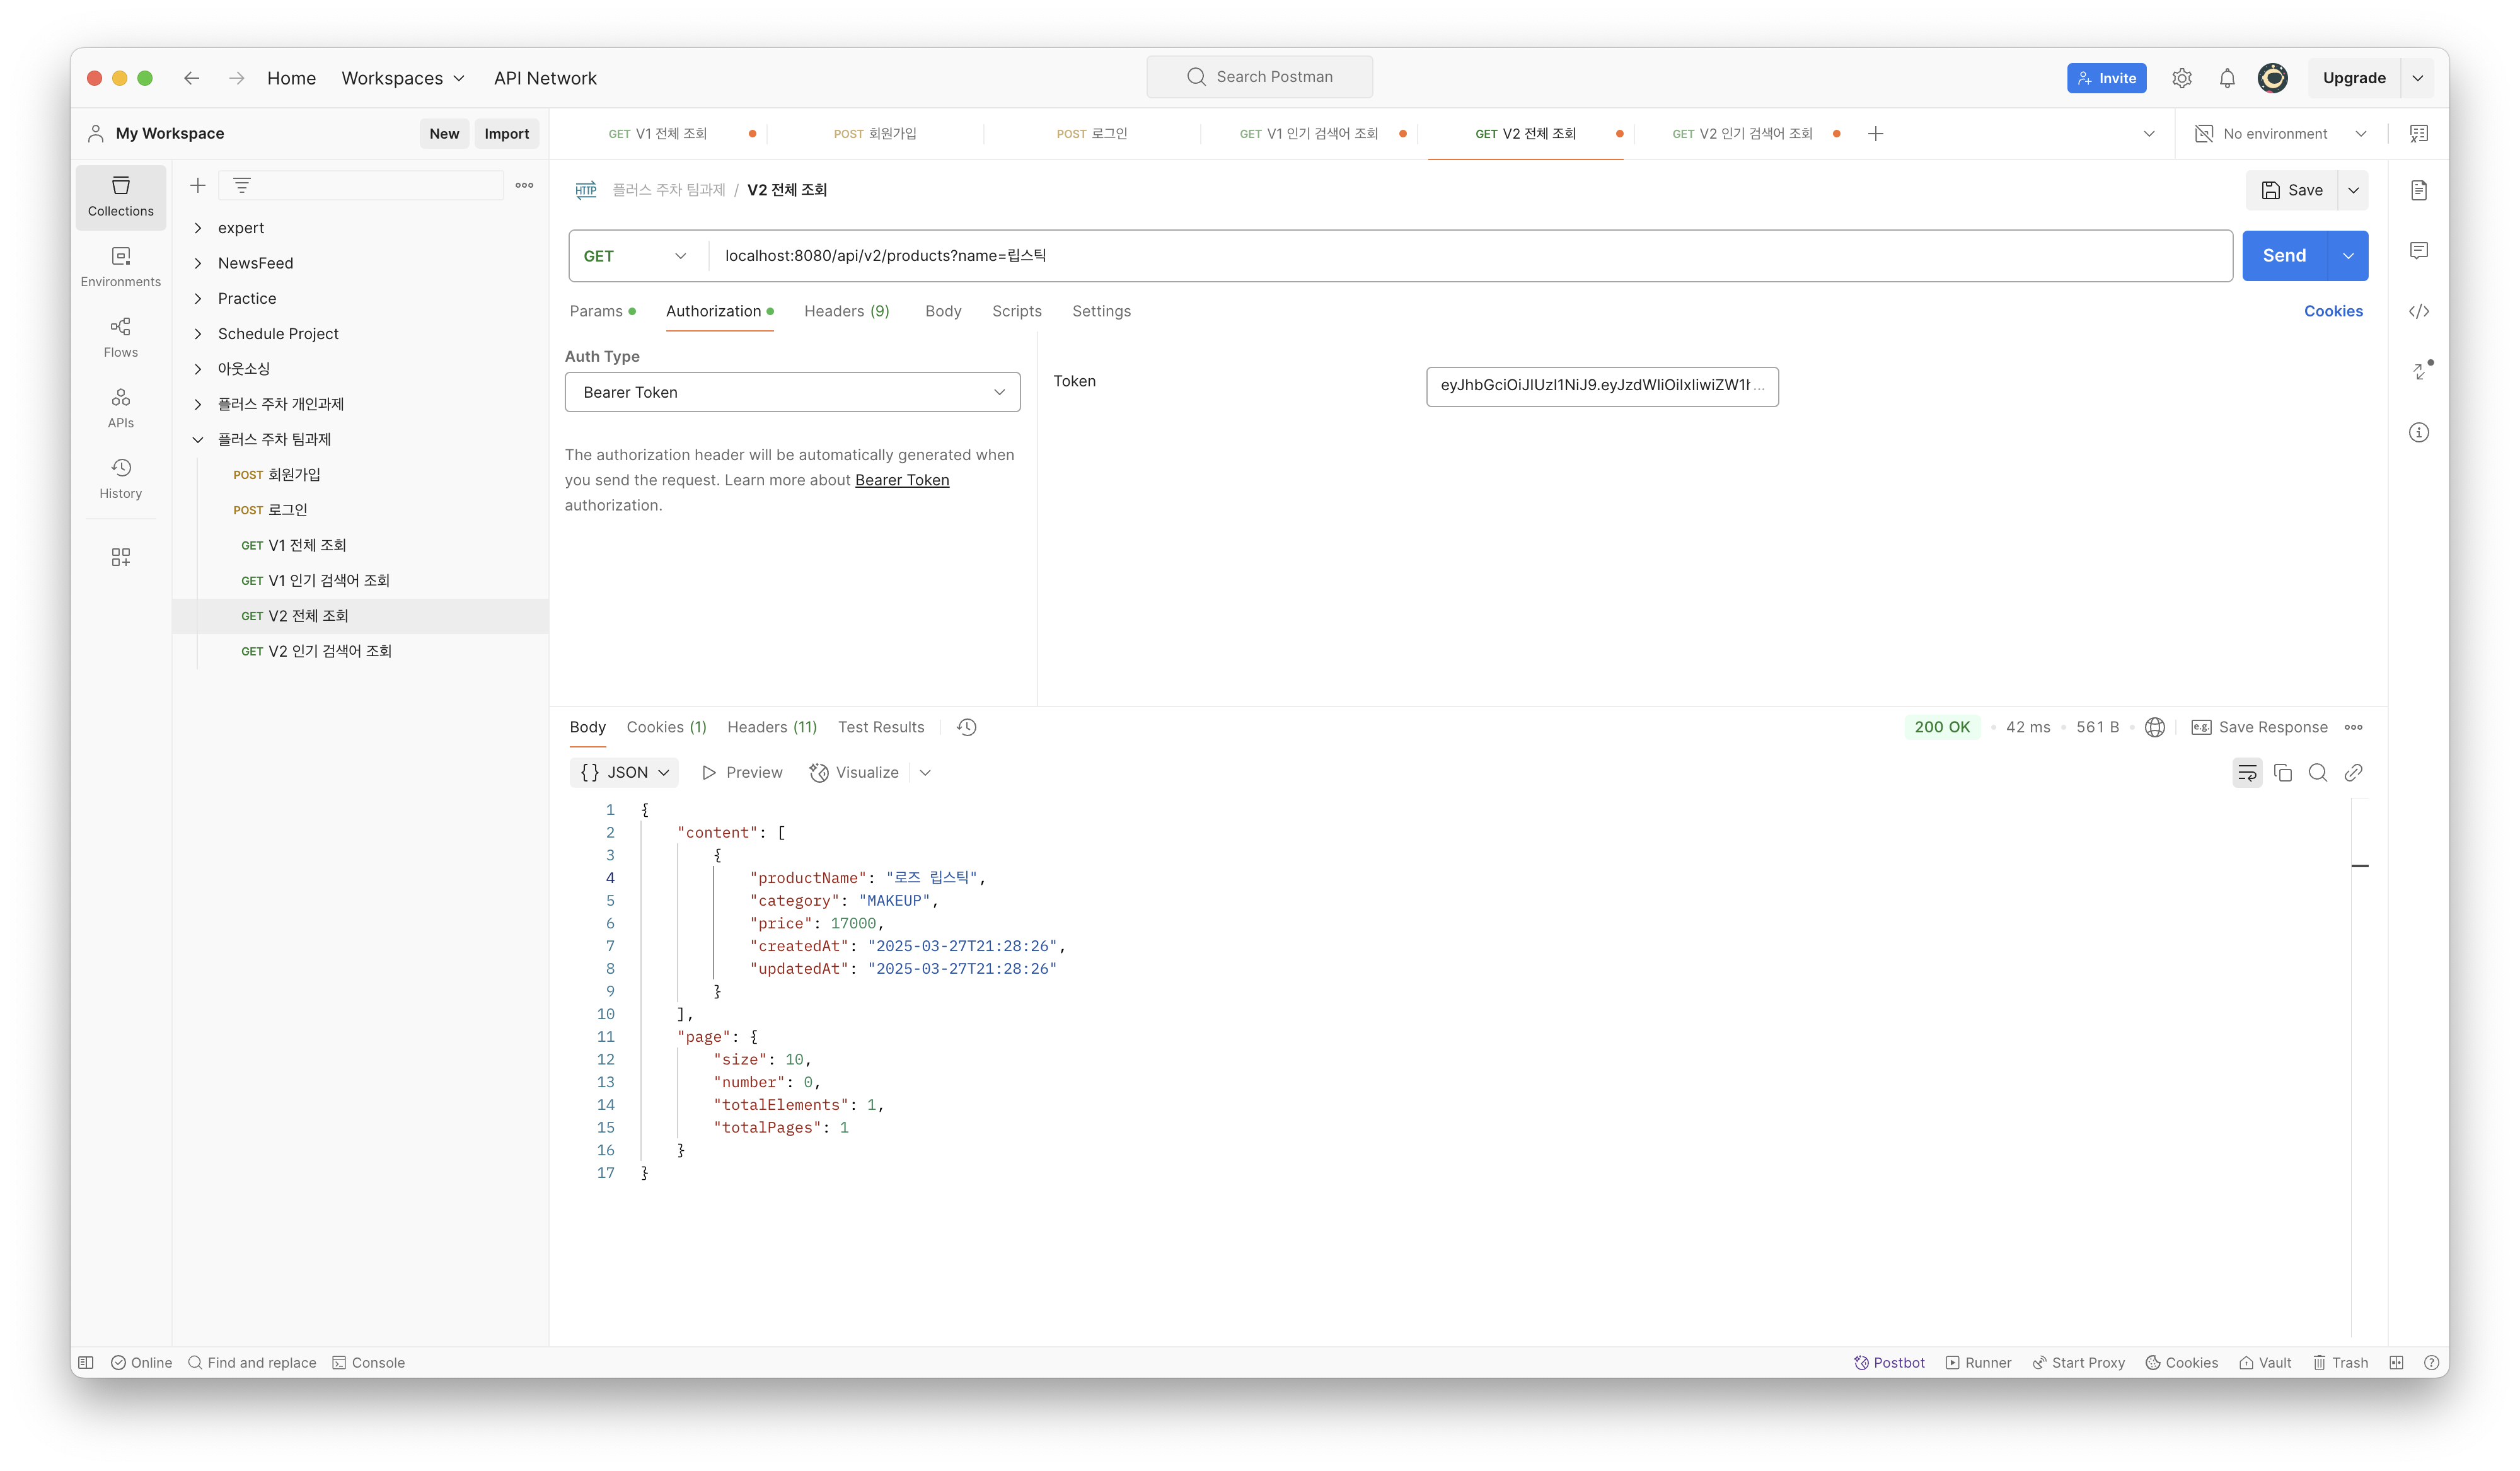Open the History sidebar panel

pyautogui.click(x=120, y=478)
